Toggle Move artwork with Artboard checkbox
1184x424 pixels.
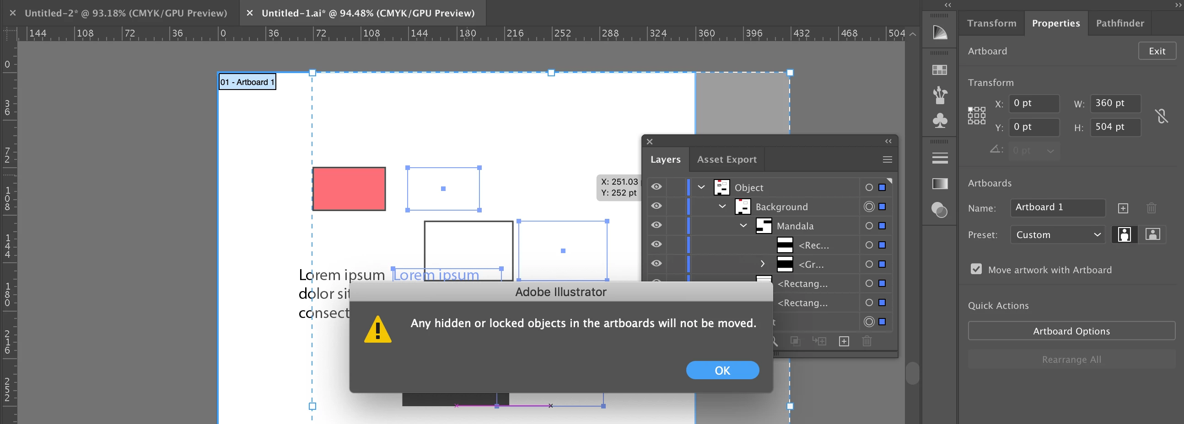976,270
